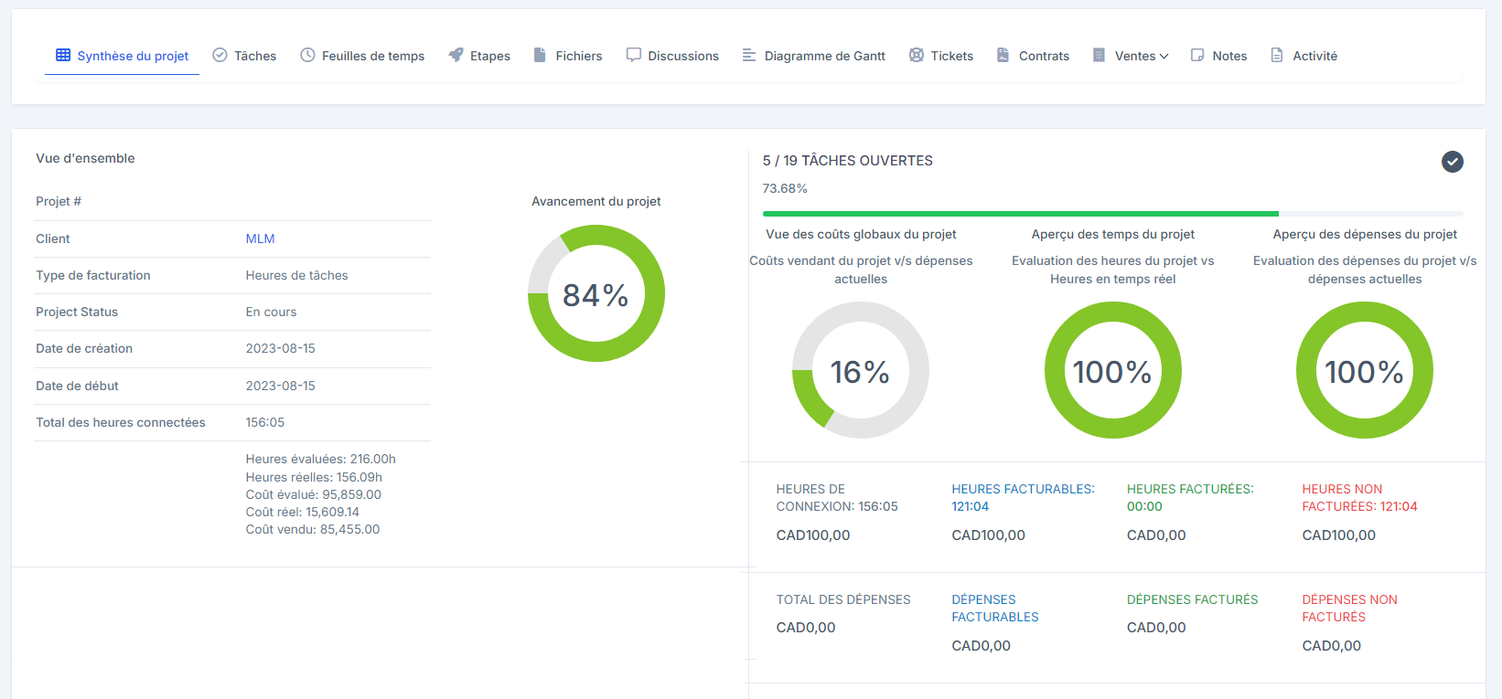Viewport: 1502px width, 699px height.
Task: Click 'Aperçu des temps du projet' heading
Action: coord(1113,234)
